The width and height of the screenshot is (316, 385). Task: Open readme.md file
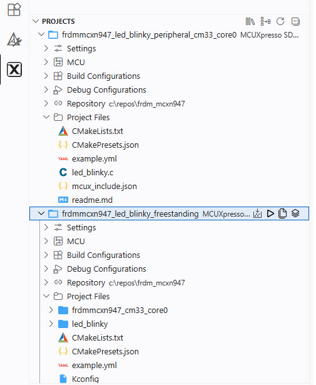pos(92,200)
